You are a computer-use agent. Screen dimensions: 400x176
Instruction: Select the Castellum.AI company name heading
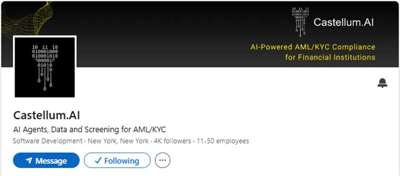[46, 116]
